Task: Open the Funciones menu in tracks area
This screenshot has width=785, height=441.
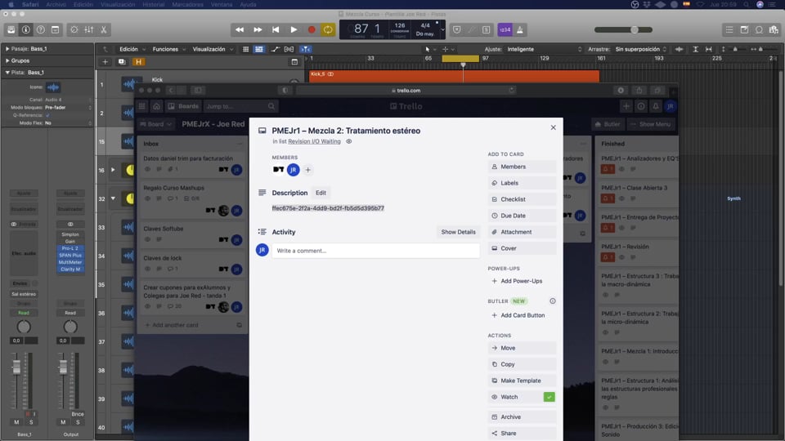Action: 168,49
